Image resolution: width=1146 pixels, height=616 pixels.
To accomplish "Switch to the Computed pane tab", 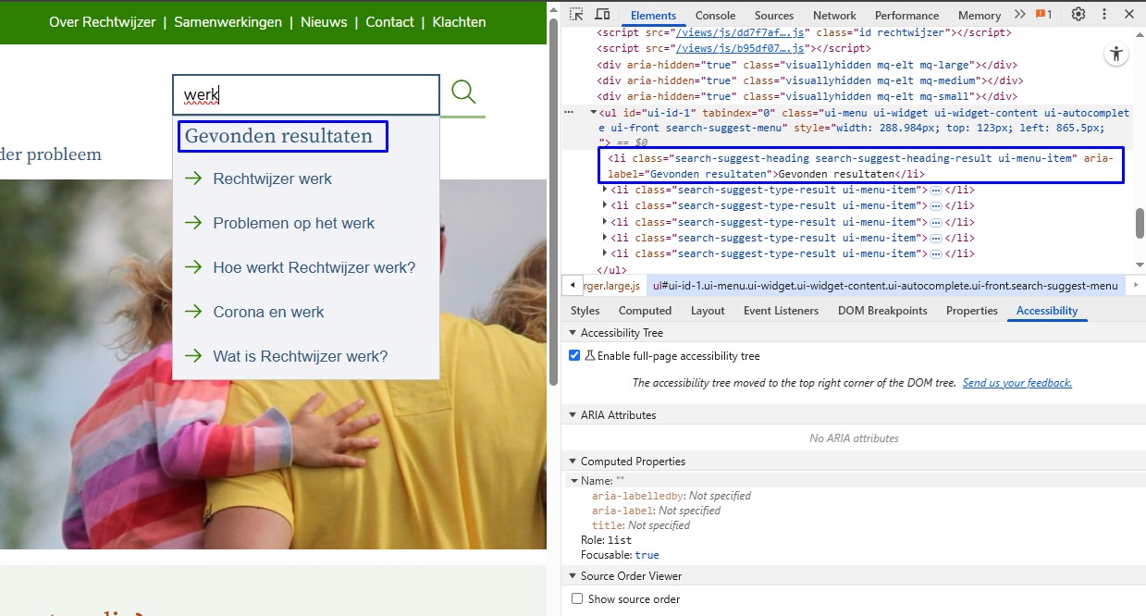I will point(645,311).
